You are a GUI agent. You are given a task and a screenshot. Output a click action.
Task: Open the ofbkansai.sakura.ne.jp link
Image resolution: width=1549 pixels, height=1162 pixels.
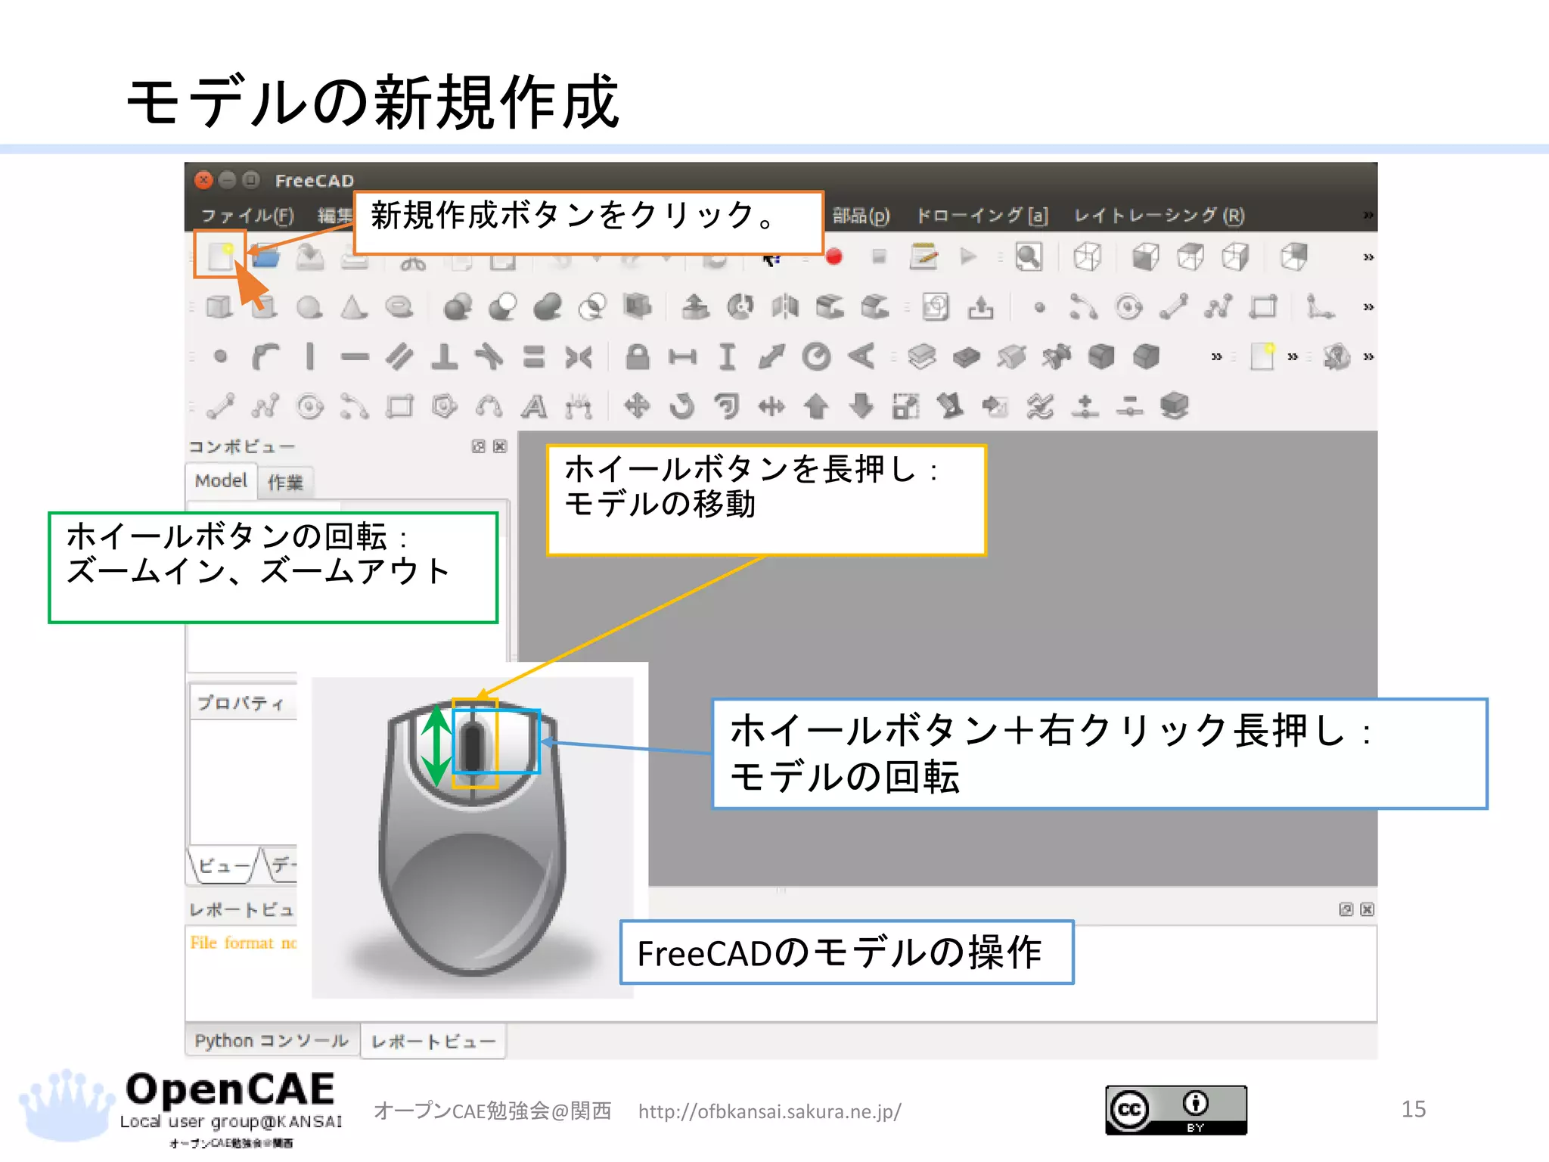pos(769,1111)
